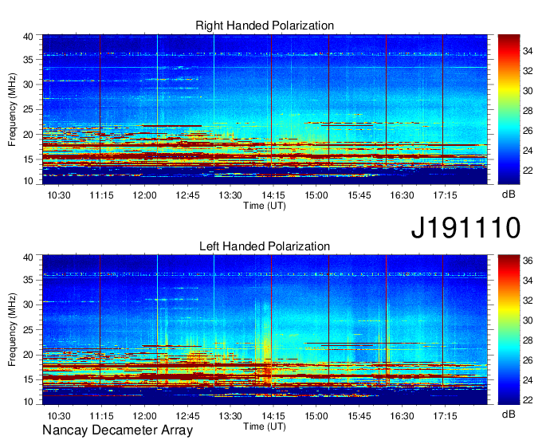
Task: Click "Frequency (MHz)" axis label of right-handed plot
Action: click(x=12, y=109)
